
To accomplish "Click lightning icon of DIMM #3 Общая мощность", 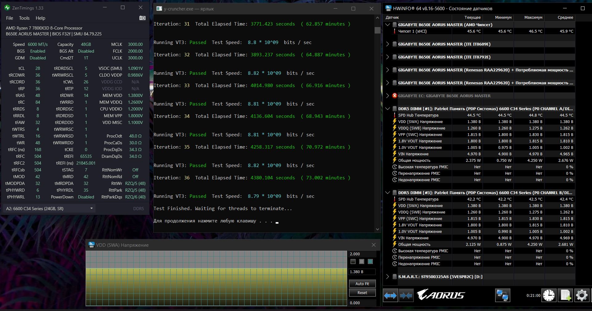I will (394, 244).
